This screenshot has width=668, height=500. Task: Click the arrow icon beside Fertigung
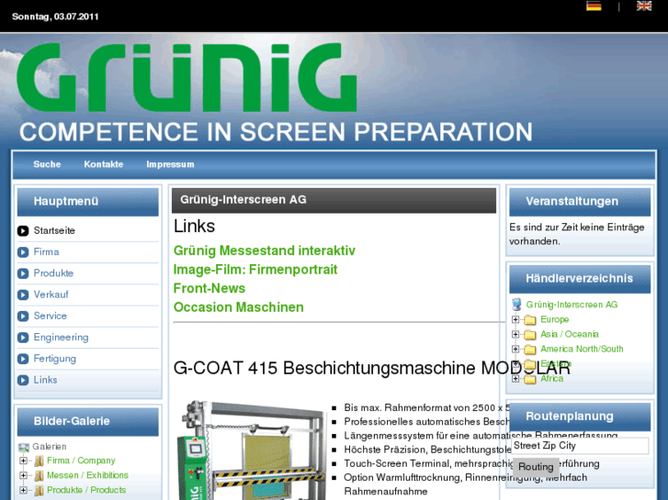pyautogui.click(x=23, y=359)
